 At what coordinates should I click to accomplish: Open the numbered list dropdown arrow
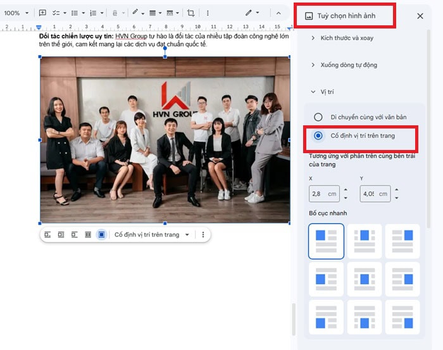[102, 13]
